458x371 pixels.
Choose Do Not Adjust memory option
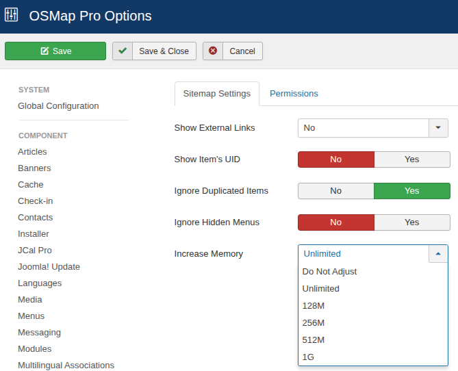coord(373,272)
